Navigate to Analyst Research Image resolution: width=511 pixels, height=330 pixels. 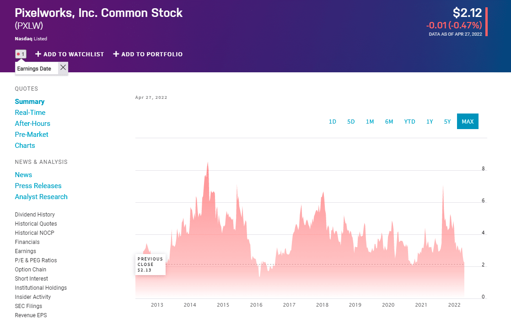(41, 197)
